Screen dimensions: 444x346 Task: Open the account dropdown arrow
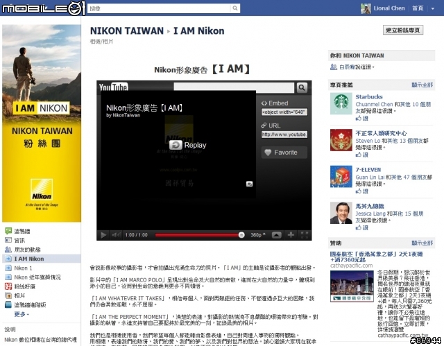[x=433, y=8]
